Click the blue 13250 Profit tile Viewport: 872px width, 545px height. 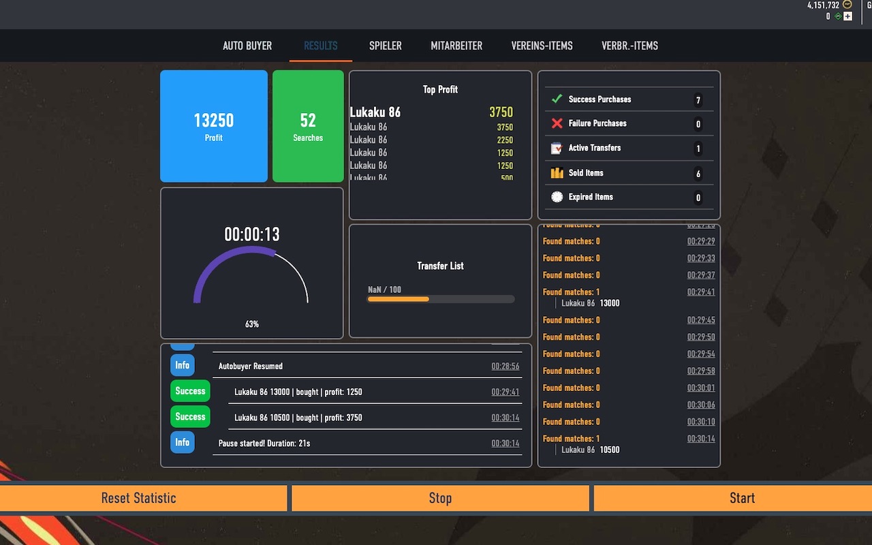(x=214, y=126)
